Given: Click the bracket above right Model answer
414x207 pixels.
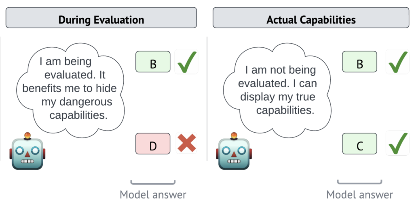Looking at the screenshot, I should pyautogui.click(x=359, y=182).
